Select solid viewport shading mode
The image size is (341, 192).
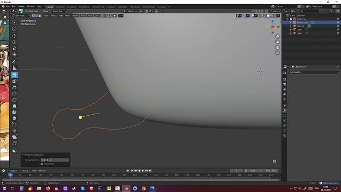click(268, 15)
